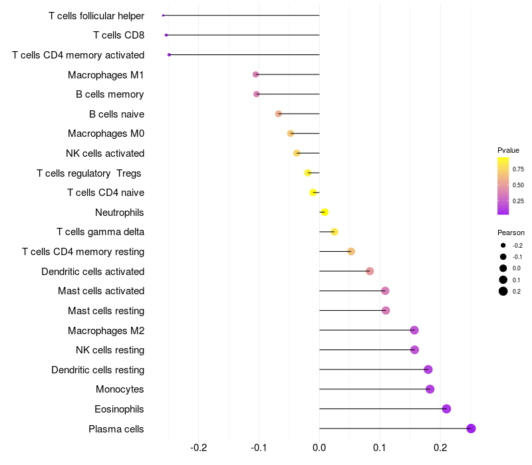Click the Dendritic cells activated dot
The height and width of the screenshot is (465, 532).
[370, 271]
